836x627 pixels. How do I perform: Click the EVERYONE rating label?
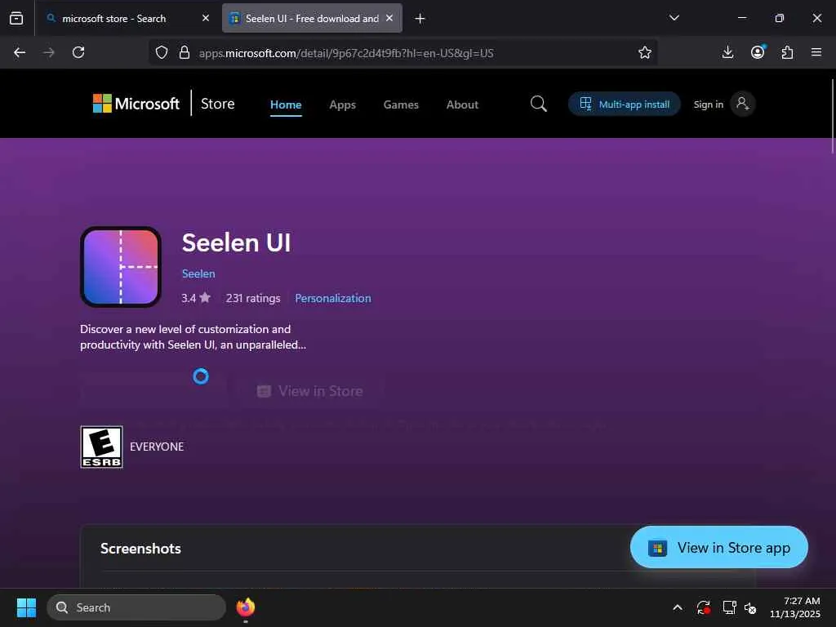[157, 447]
